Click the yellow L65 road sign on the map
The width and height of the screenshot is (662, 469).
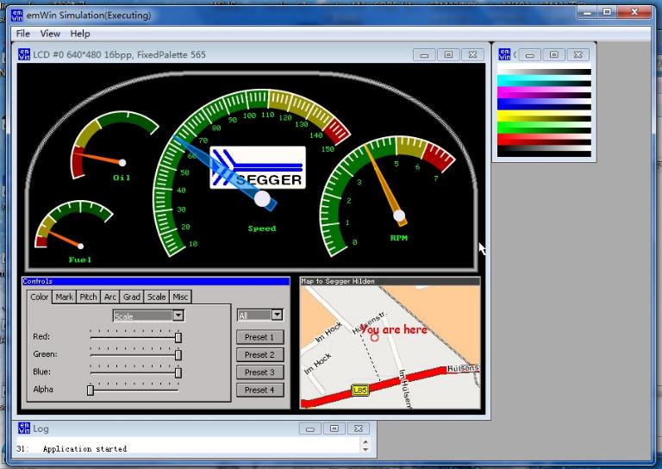click(360, 391)
